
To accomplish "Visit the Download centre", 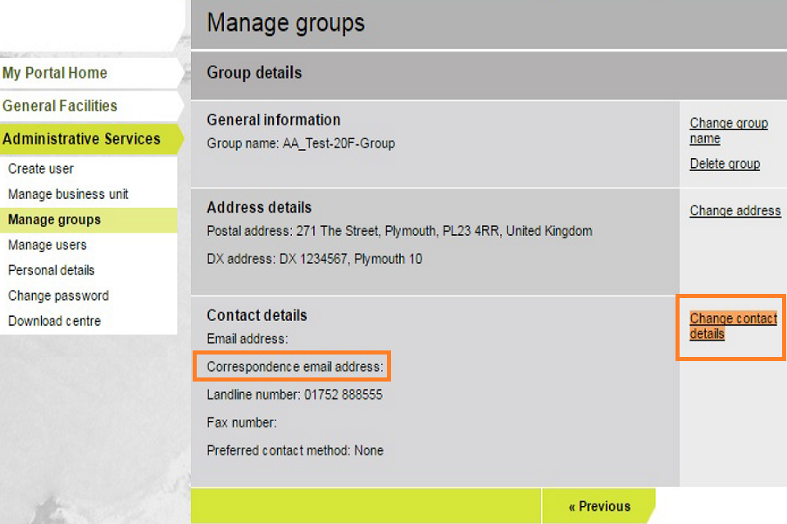I will click(54, 321).
